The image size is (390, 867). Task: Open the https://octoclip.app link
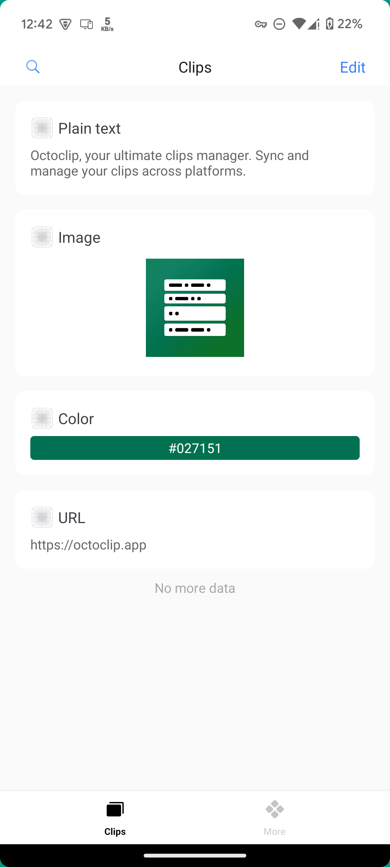(88, 544)
